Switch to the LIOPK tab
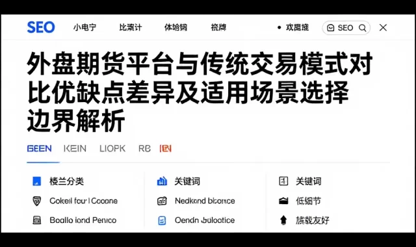416x247 pixels. [112, 149]
